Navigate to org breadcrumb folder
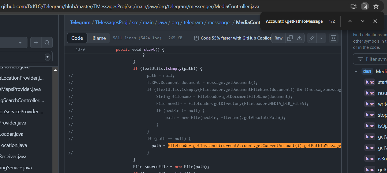 pyautogui.click(x=175, y=22)
